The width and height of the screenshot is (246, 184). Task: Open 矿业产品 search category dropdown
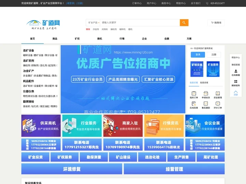click(94, 23)
